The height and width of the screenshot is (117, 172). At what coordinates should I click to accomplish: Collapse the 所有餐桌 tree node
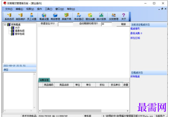[5, 25]
